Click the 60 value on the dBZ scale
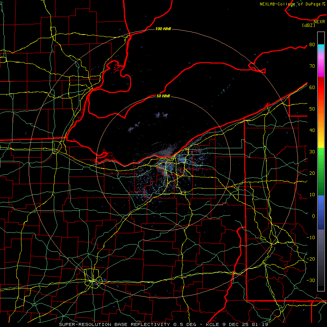The image size is (327, 327). (312, 87)
